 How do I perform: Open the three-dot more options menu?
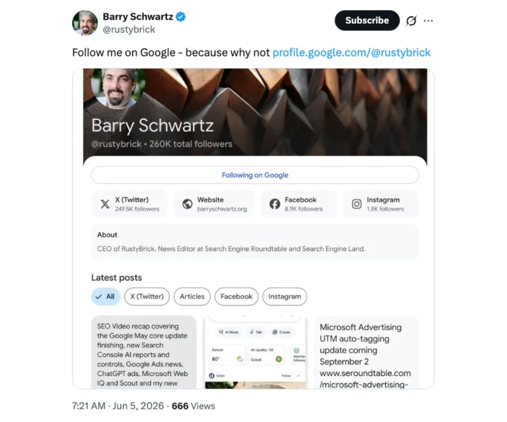pyautogui.click(x=428, y=21)
